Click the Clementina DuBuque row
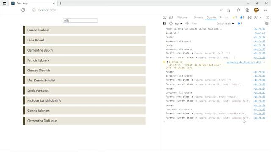This screenshot has height=152, width=271. (x=85, y=121)
